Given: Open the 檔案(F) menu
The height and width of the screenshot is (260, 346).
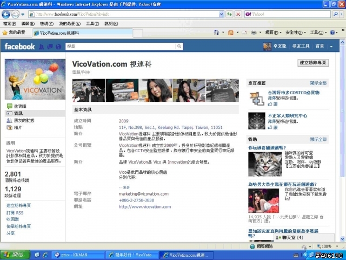Looking at the screenshot, I should click(9, 24).
